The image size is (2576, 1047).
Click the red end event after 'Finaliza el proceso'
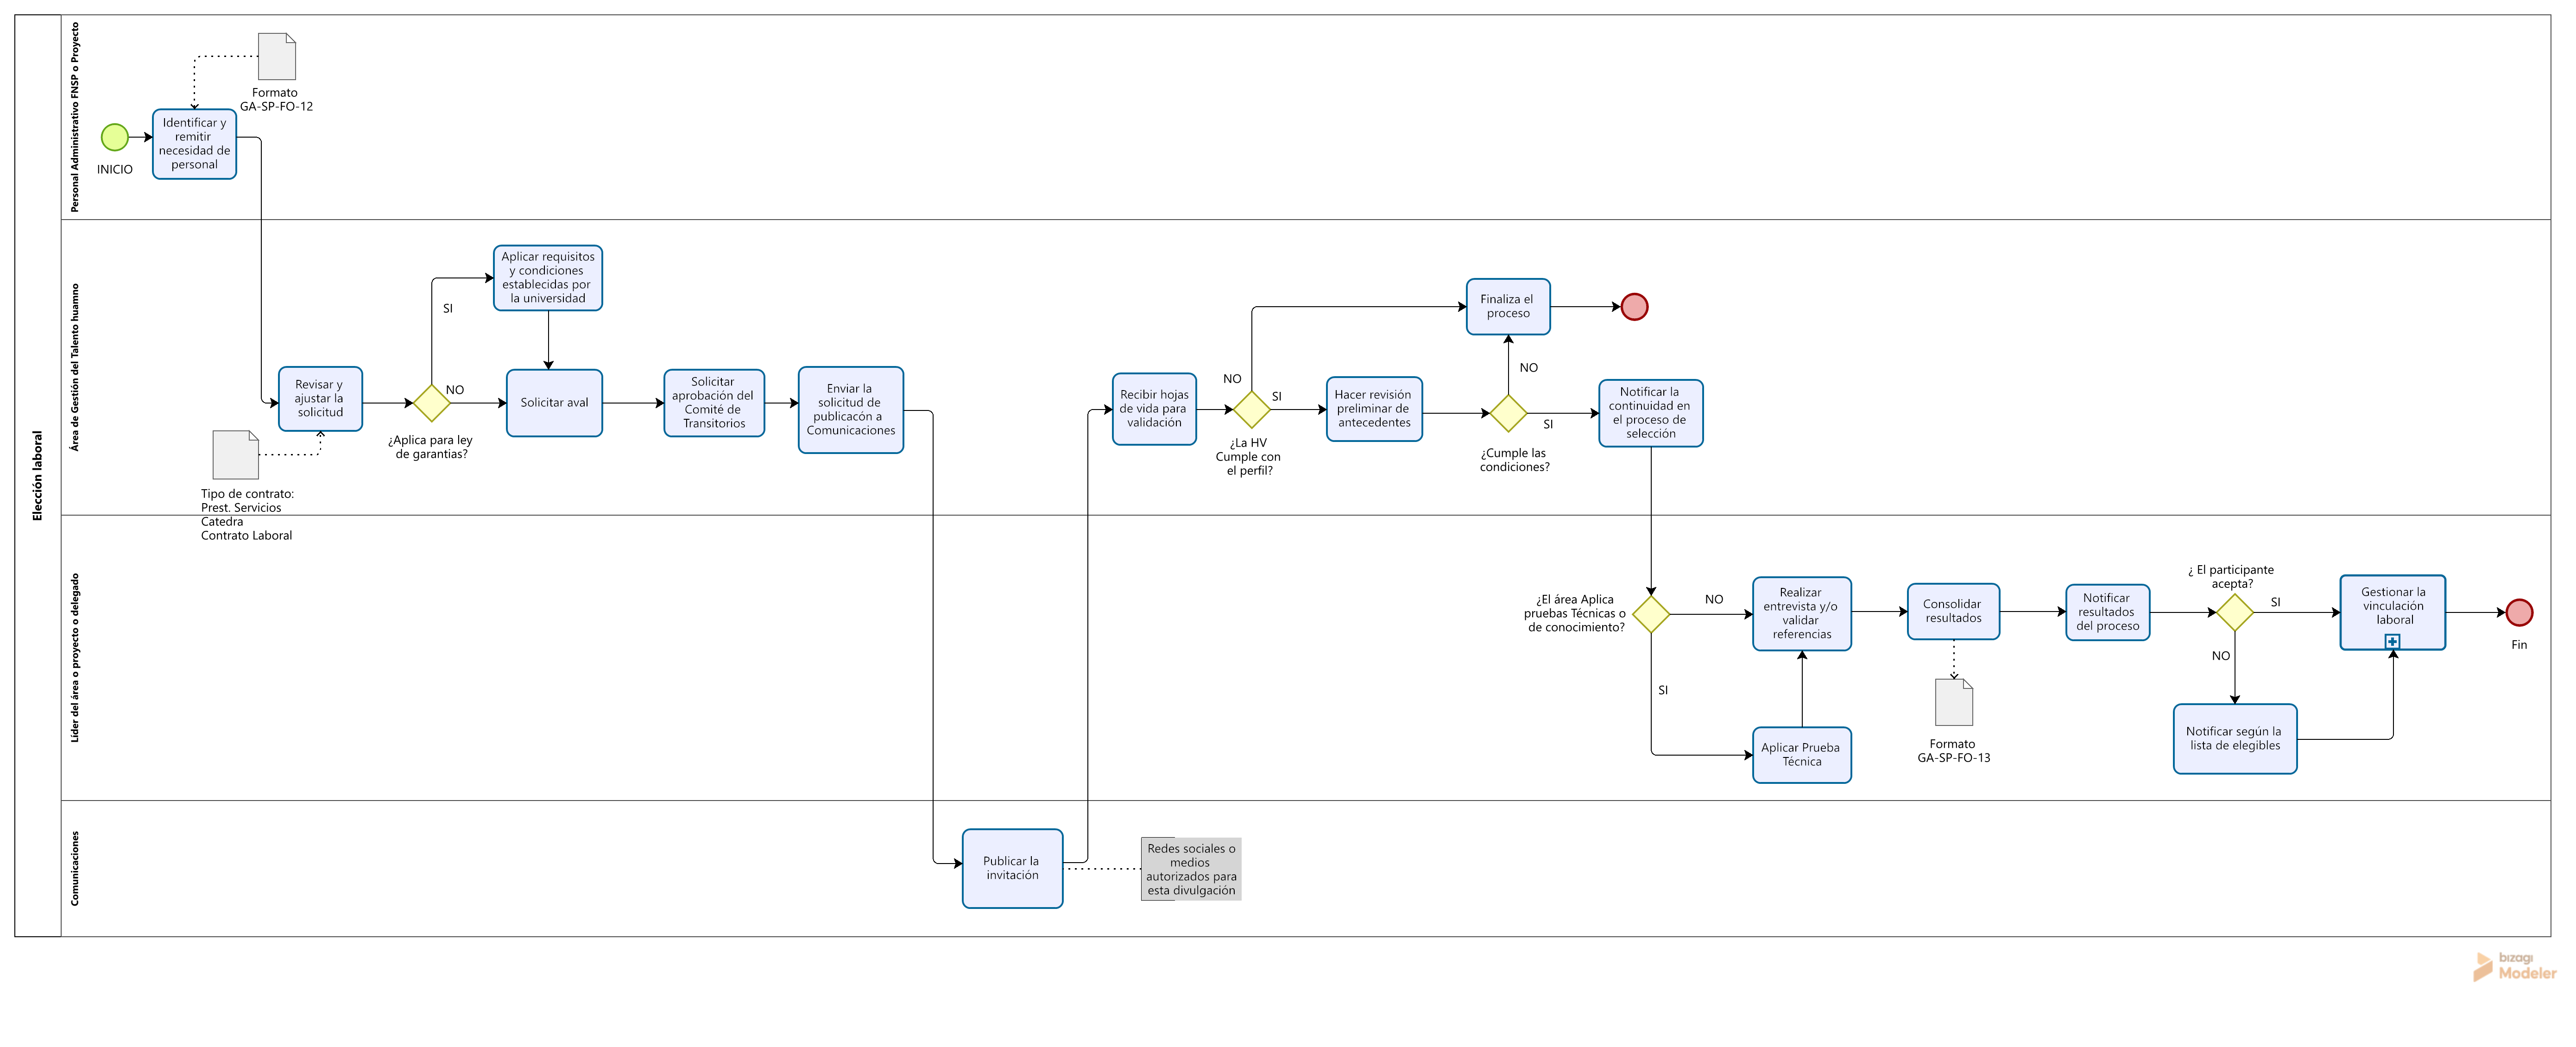1634,307
